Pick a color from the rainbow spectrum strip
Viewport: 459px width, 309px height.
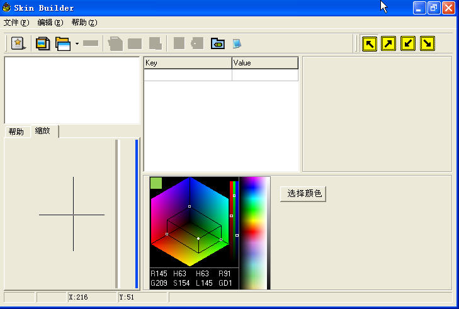coord(253,233)
